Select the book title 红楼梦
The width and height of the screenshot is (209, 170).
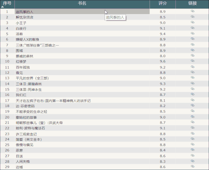(21, 62)
